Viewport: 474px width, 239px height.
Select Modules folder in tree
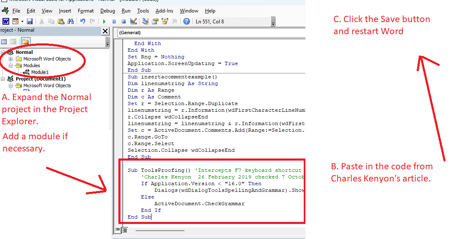point(32,65)
